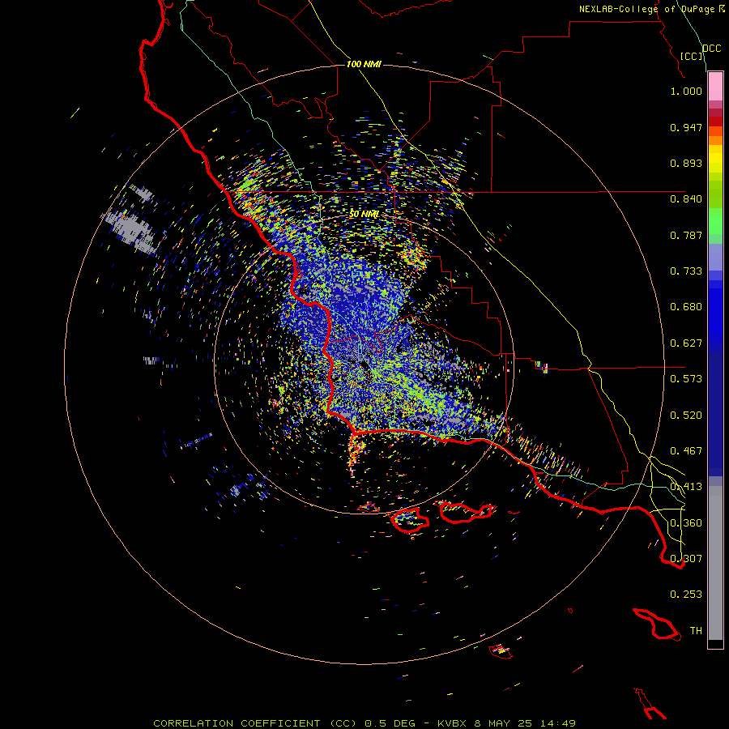Click the 0.253 legend value
This screenshot has height=729, width=729.
point(686,595)
